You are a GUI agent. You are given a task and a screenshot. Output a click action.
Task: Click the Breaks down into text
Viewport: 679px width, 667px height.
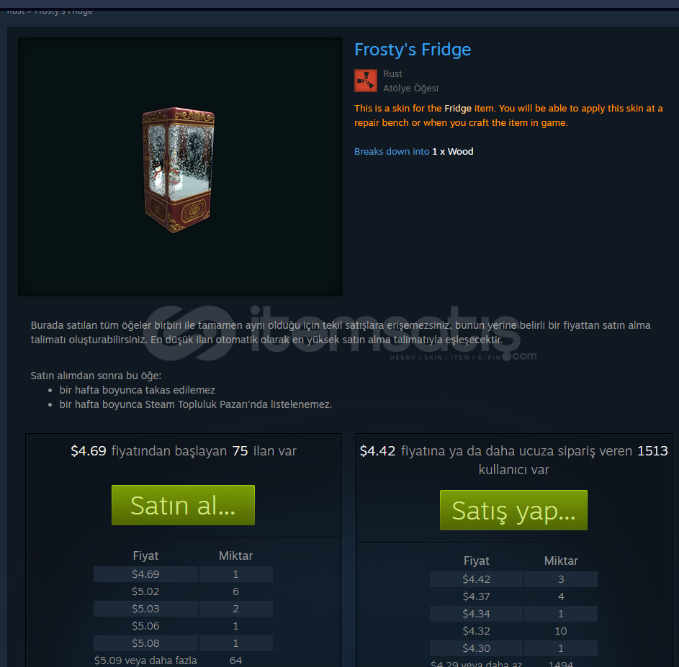pyautogui.click(x=392, y=152)
